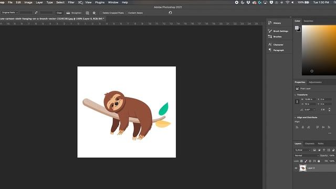Toggle the adjustment layer filter icon
This screenshot has width=336, height=189.
tap(319, 150)
